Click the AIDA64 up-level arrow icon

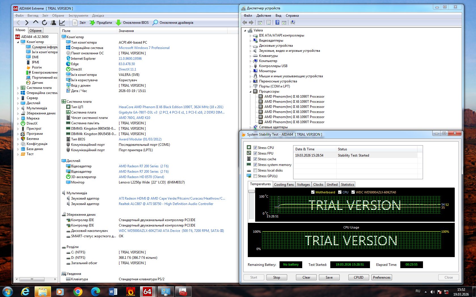click(x=36, y=22)
